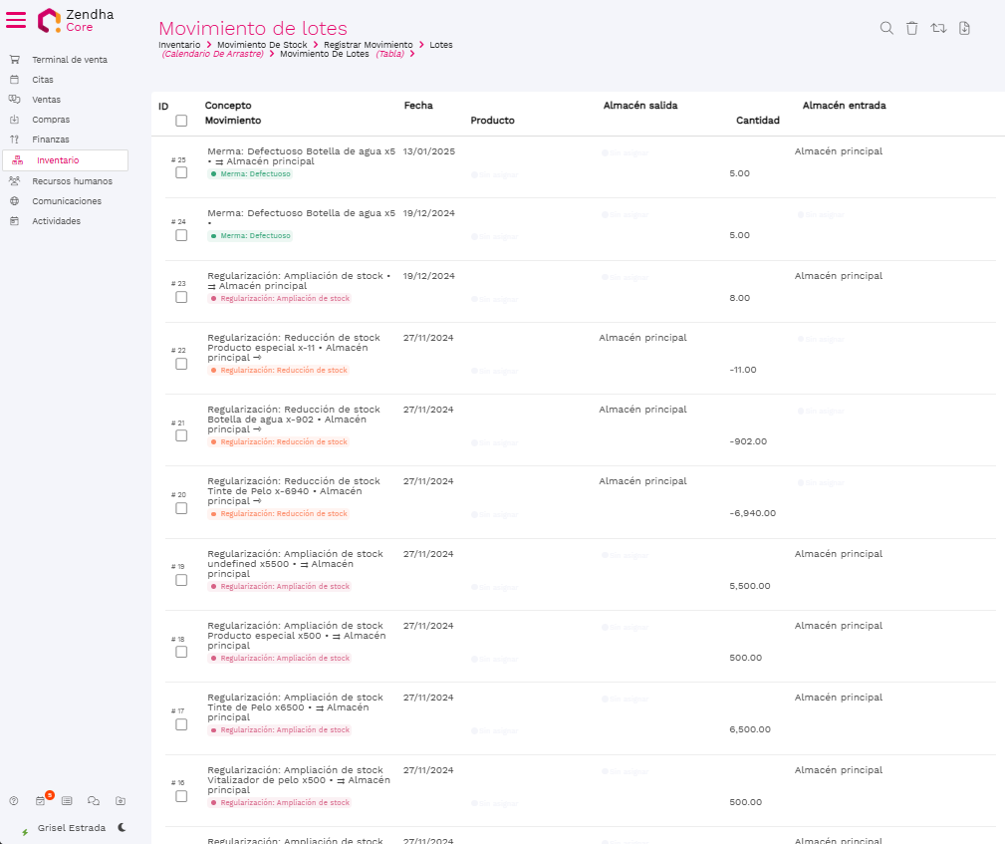The image size is (1005, 844).
Task: Select the checkbox for row #22
Action: (181, 364)
